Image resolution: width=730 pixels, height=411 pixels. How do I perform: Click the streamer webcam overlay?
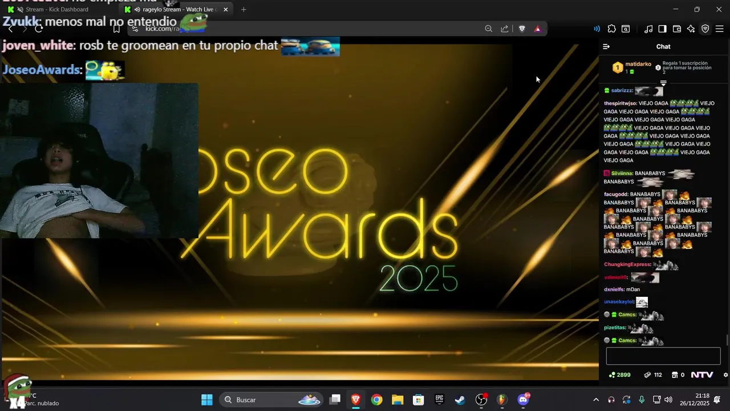[x=99, y=160]
